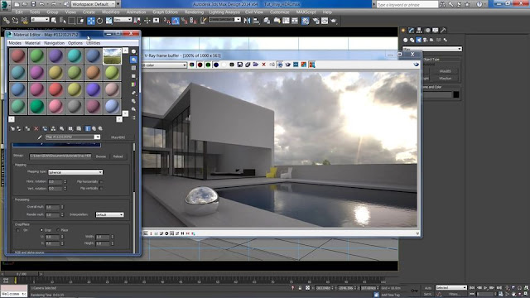
Task: Click the bitmap file path field
Action: [60, 156]
